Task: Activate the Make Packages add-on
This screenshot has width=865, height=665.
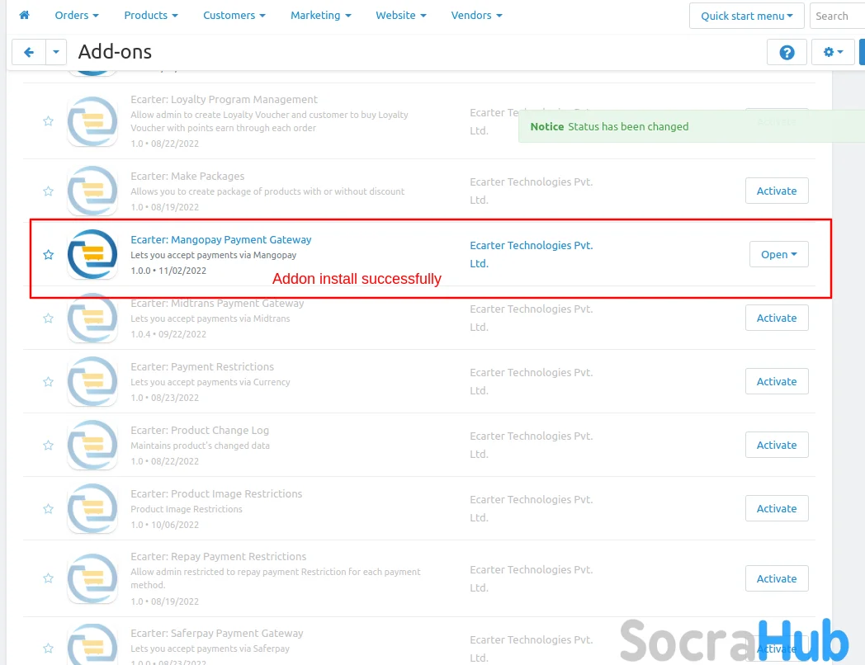Action: [x=777, y=191]
